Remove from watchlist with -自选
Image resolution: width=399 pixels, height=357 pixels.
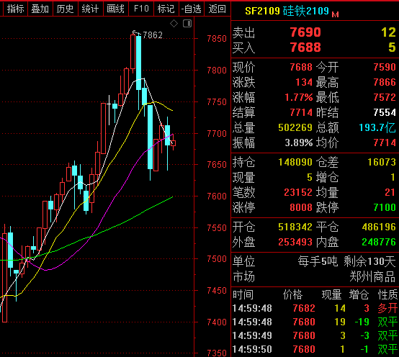pyautogui.click(x=192, y=9)
